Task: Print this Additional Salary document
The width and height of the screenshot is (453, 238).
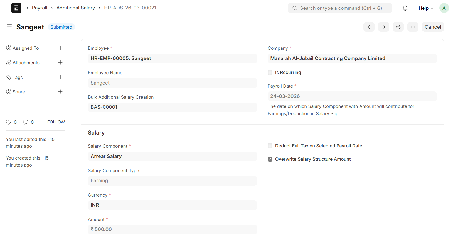Action: pos(398,27)
